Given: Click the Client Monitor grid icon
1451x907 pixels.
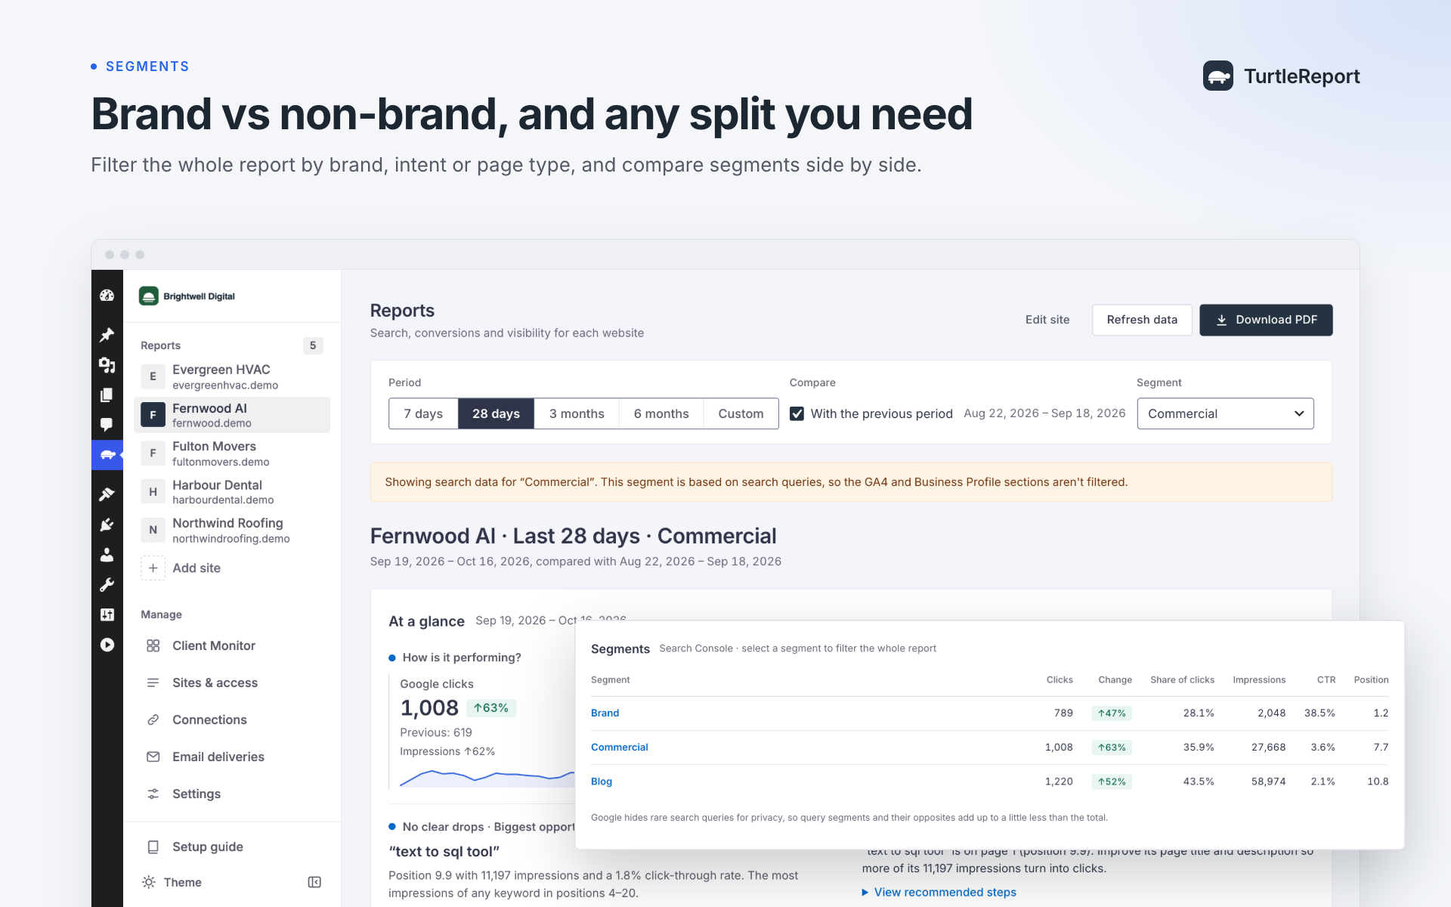Looking at the screenshot, I should [153, 645].
